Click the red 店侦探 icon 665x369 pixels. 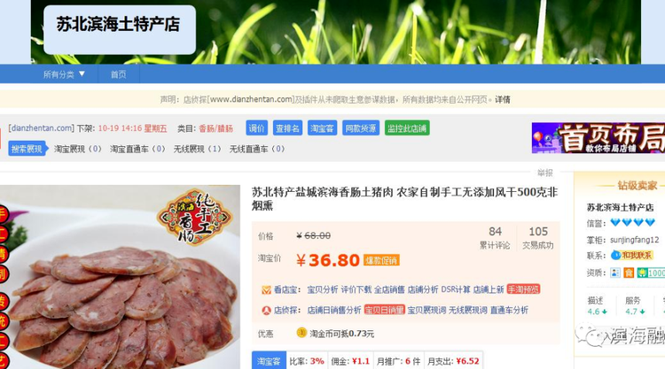pyautogui.click(x=266, y=311)
